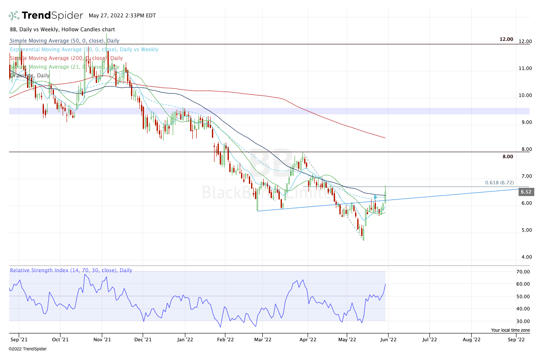Image resolution: width=543 pixels, height=353 pixels.
Task: Click the Your local time zone label
Action: click(510, 330)
